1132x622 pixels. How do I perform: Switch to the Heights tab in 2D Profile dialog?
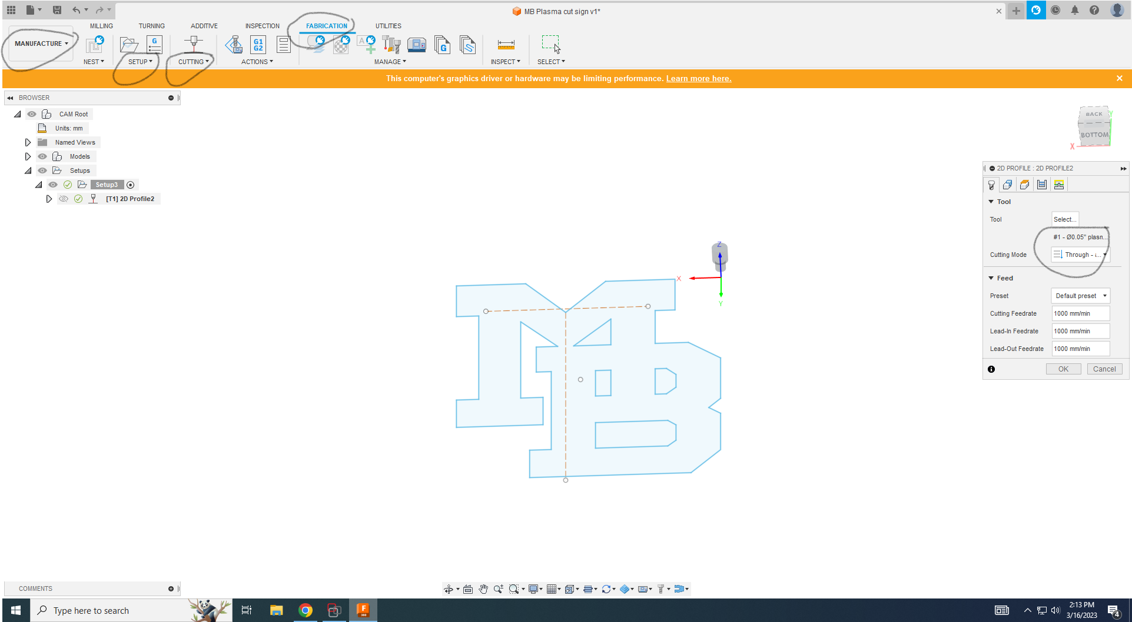1024,184
